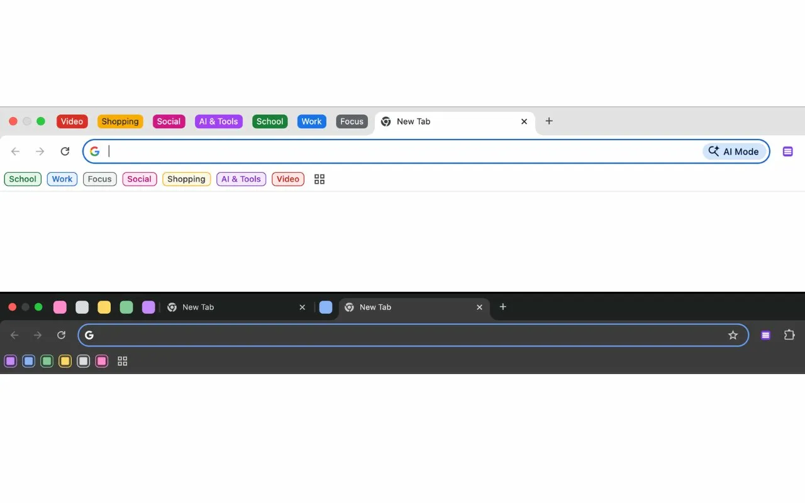Click the grid icon in the dark window toolbar

tap(122, 361)
